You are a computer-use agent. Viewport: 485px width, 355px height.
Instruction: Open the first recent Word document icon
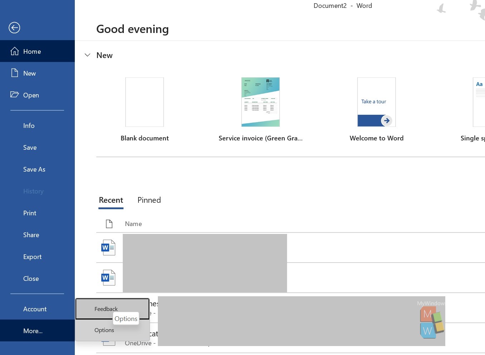coord(108,248)
